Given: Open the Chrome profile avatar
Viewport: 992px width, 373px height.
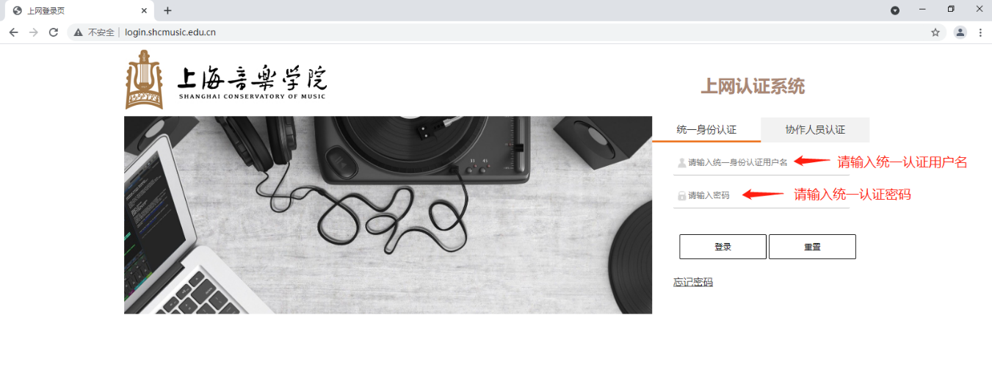Looking at the screenshot, I should 960,32.
